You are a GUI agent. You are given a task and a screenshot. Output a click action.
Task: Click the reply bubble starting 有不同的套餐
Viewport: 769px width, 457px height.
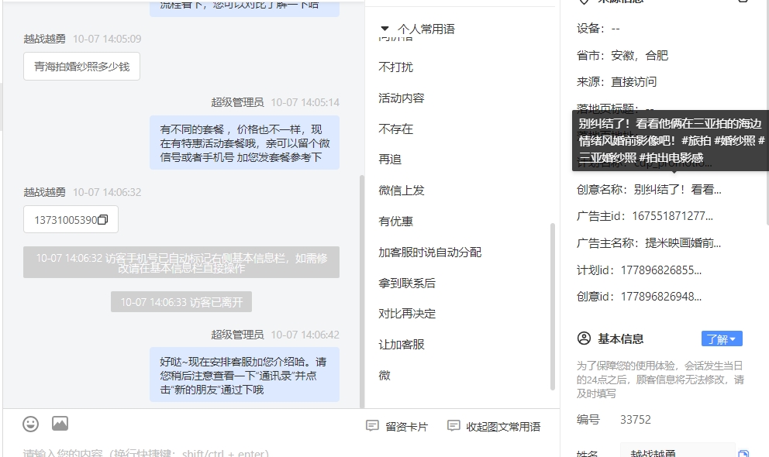point(244,143)
